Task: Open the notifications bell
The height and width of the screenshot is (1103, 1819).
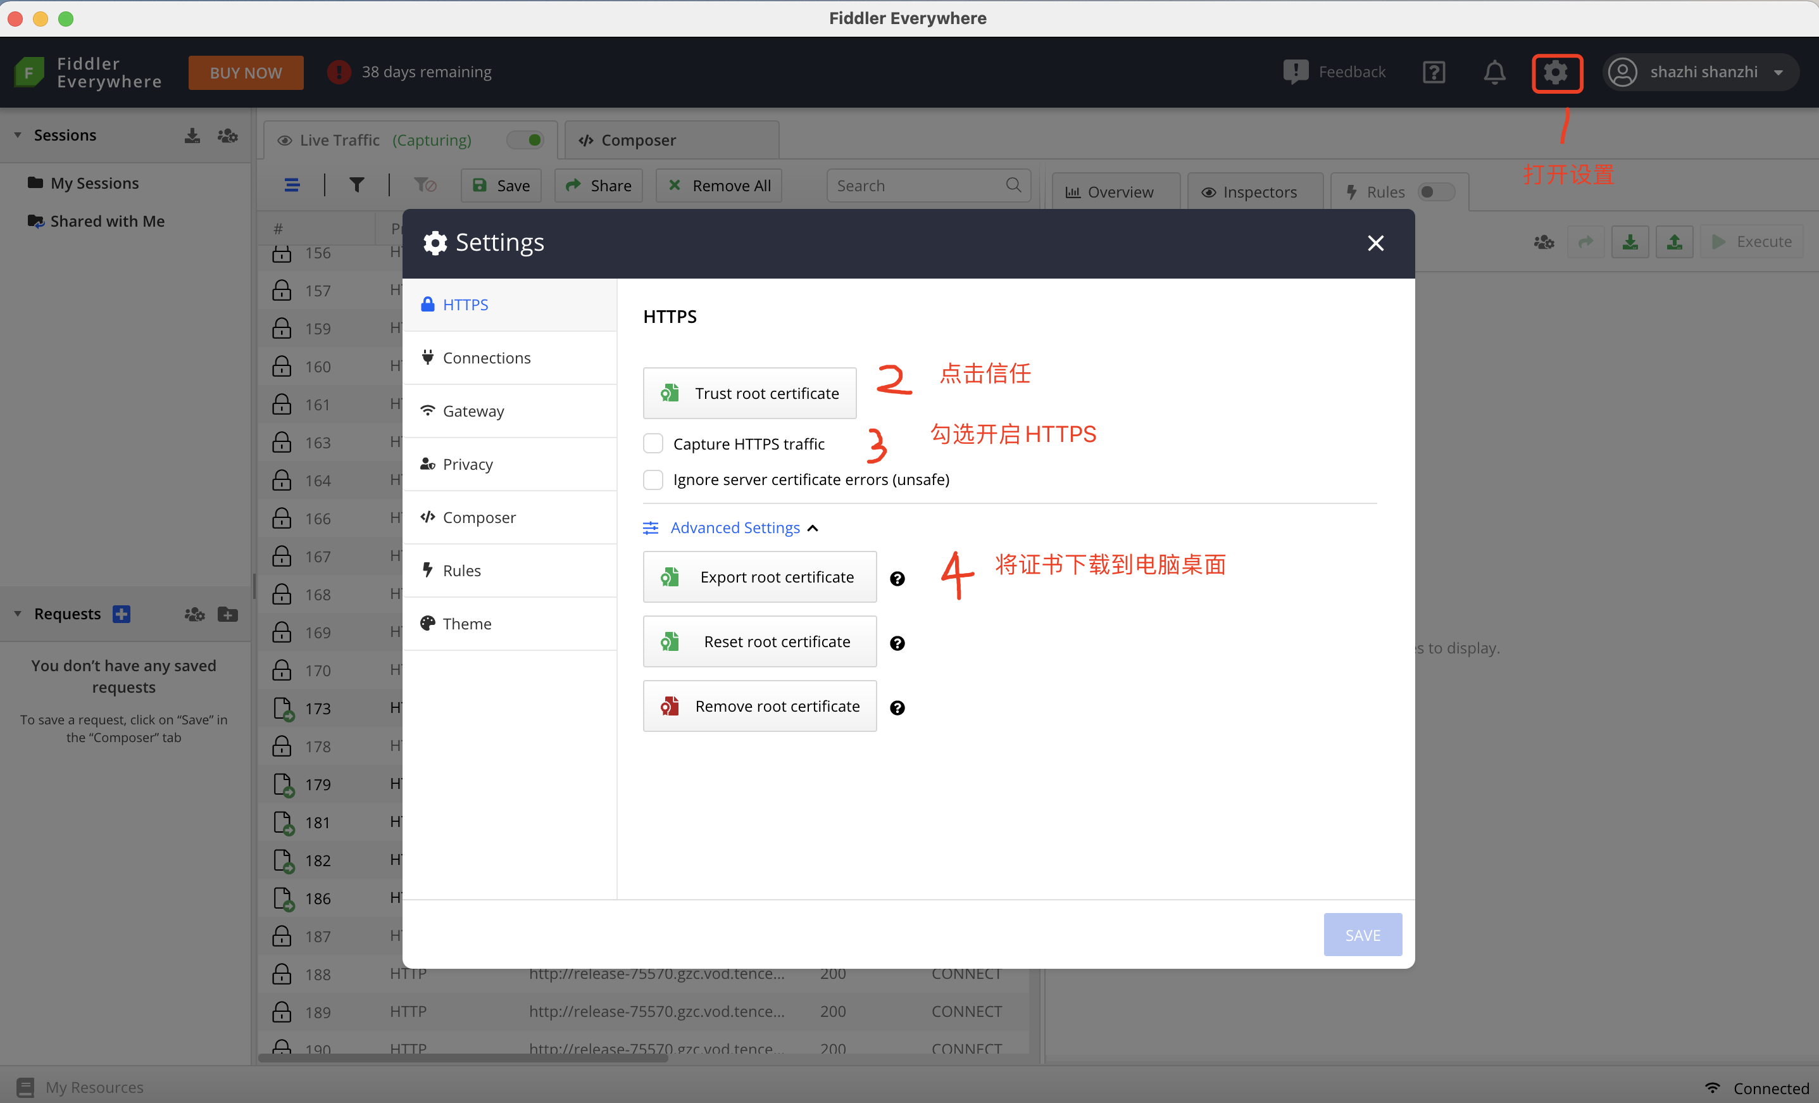Action: (1494, 72)
